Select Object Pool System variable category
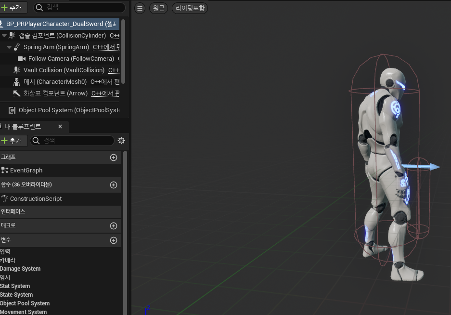Image resolution: width=451 pixels, height=315 pixels. (x=25, y=303)
